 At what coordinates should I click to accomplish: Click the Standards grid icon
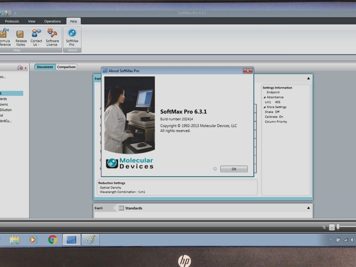(121, 208)
